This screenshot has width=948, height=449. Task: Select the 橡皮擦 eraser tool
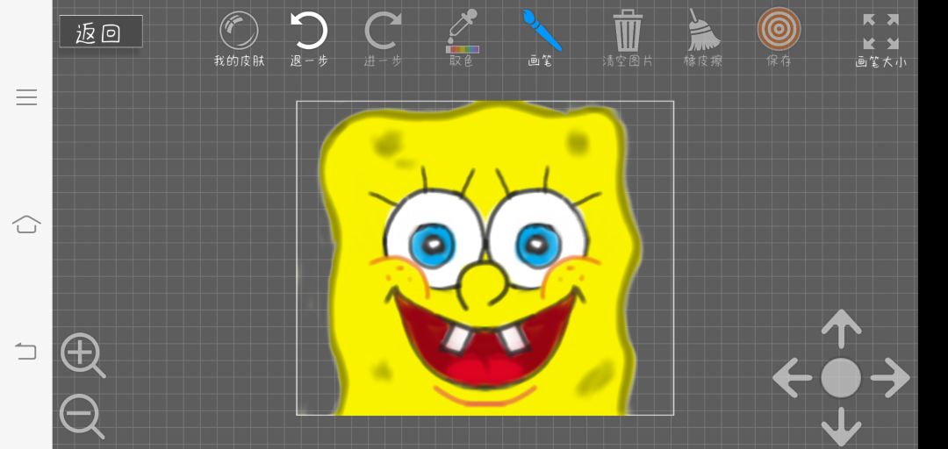[703, 38]
